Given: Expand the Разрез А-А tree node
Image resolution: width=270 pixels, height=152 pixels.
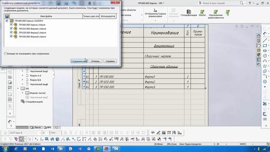Looking at the screenshot, I should coord(22,76).
